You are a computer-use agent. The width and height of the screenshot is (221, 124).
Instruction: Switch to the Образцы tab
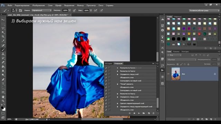pyautogui.click(x=178, y=17)
